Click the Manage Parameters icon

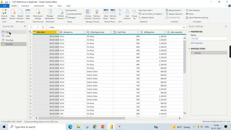point(50,12)
